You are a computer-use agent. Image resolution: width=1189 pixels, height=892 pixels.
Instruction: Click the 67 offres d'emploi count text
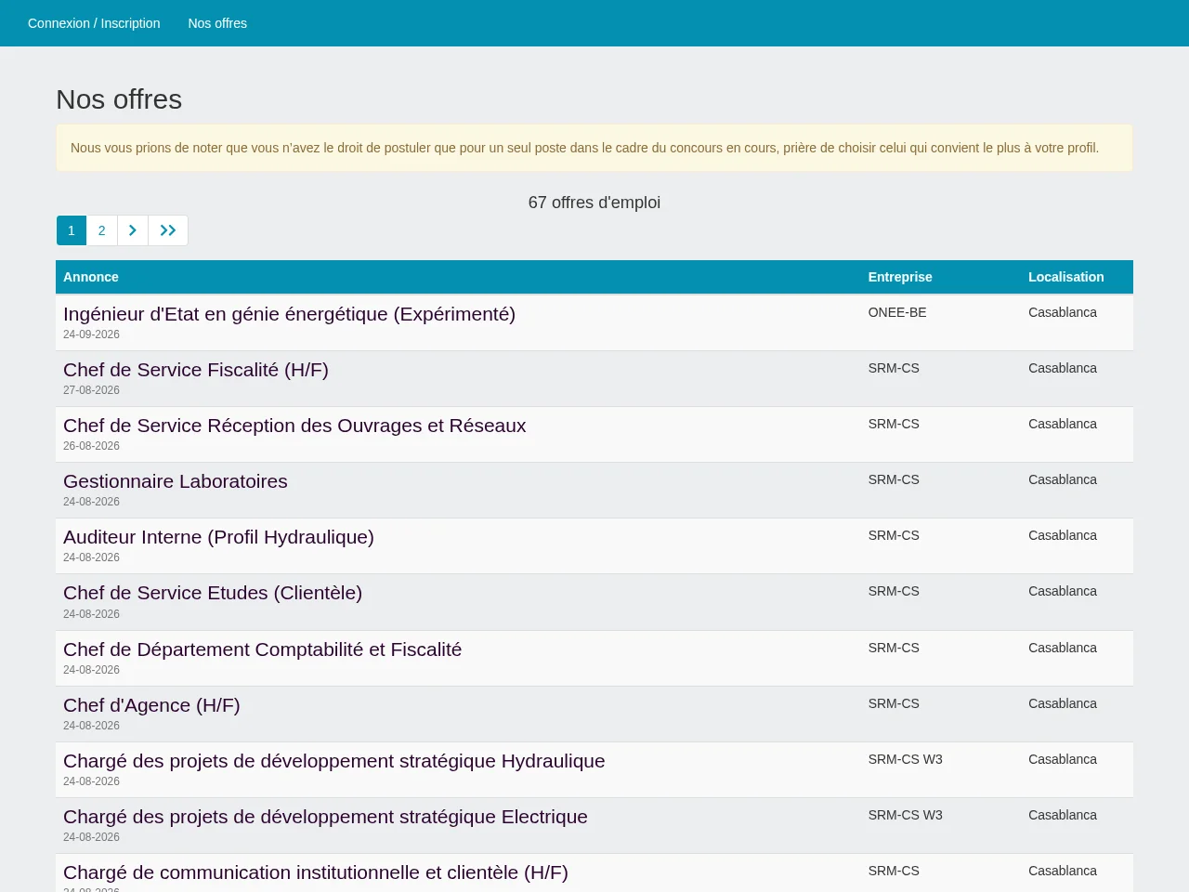tap(594, 203)
